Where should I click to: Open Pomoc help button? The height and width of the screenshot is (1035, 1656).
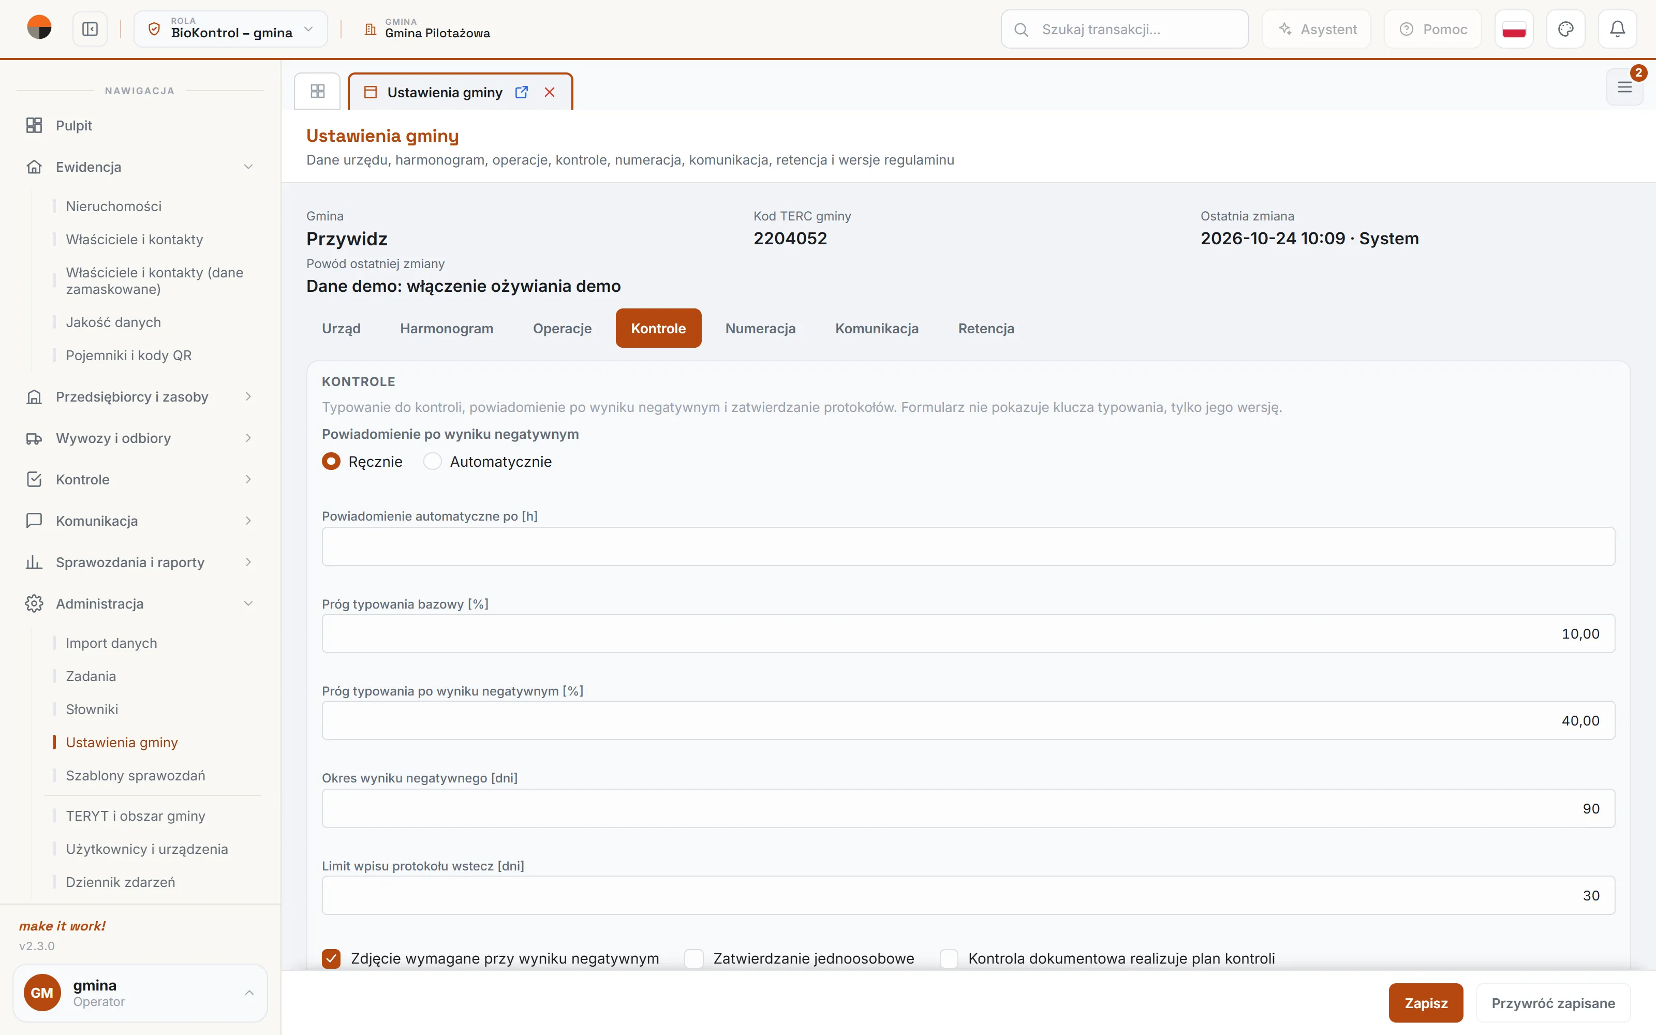pos(1433,29)
